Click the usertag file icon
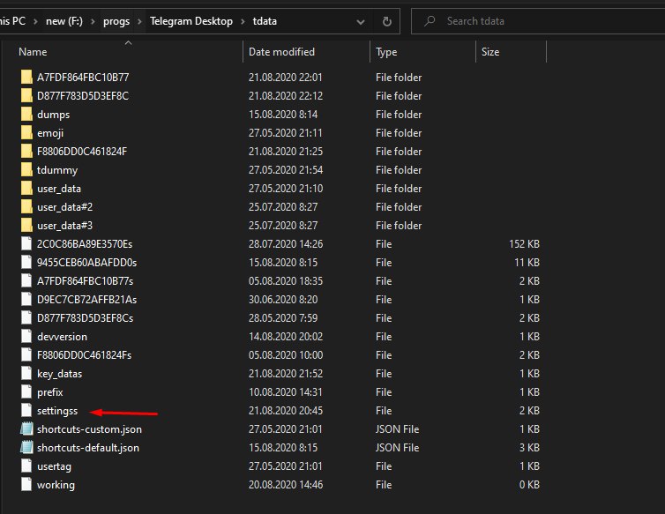The image size is (665, 514). (26, 466)
